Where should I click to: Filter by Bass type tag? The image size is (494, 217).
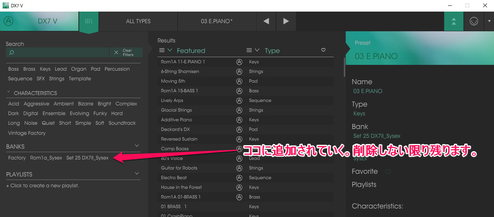click(x=14, y=69)
